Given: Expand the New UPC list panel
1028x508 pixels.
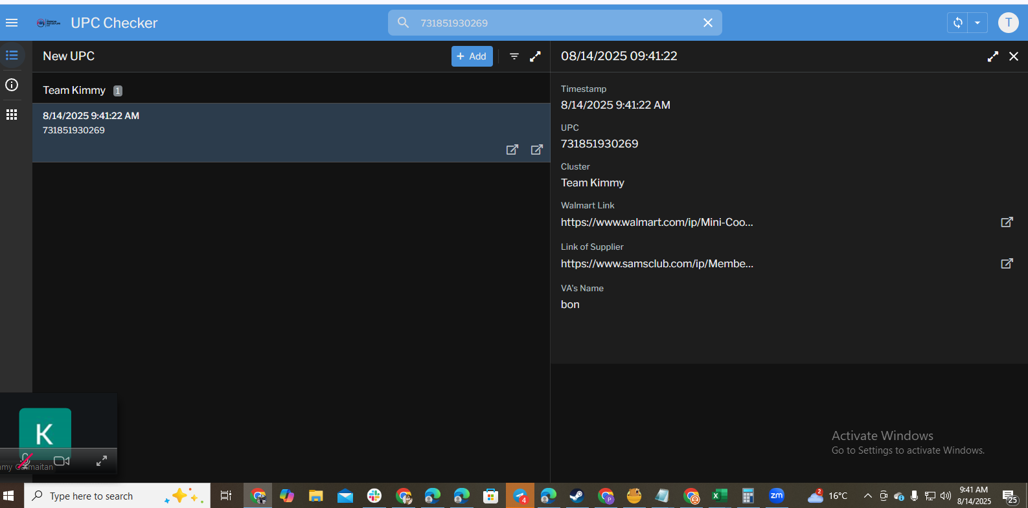Looking at the screenshot, I should point(535,56).
